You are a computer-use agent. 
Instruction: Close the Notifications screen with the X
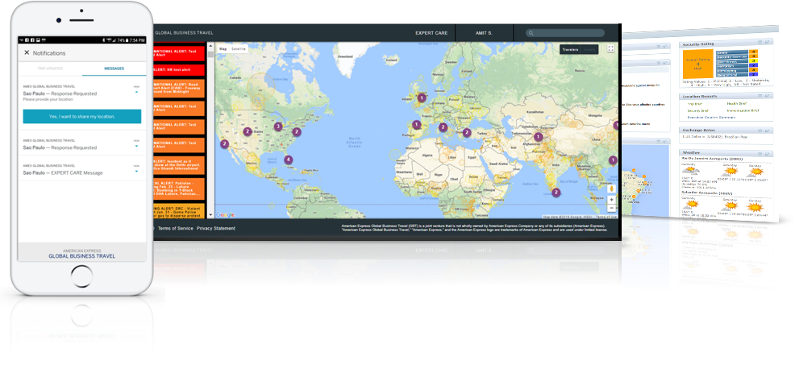pyautogui.click(x=27, y=52)
